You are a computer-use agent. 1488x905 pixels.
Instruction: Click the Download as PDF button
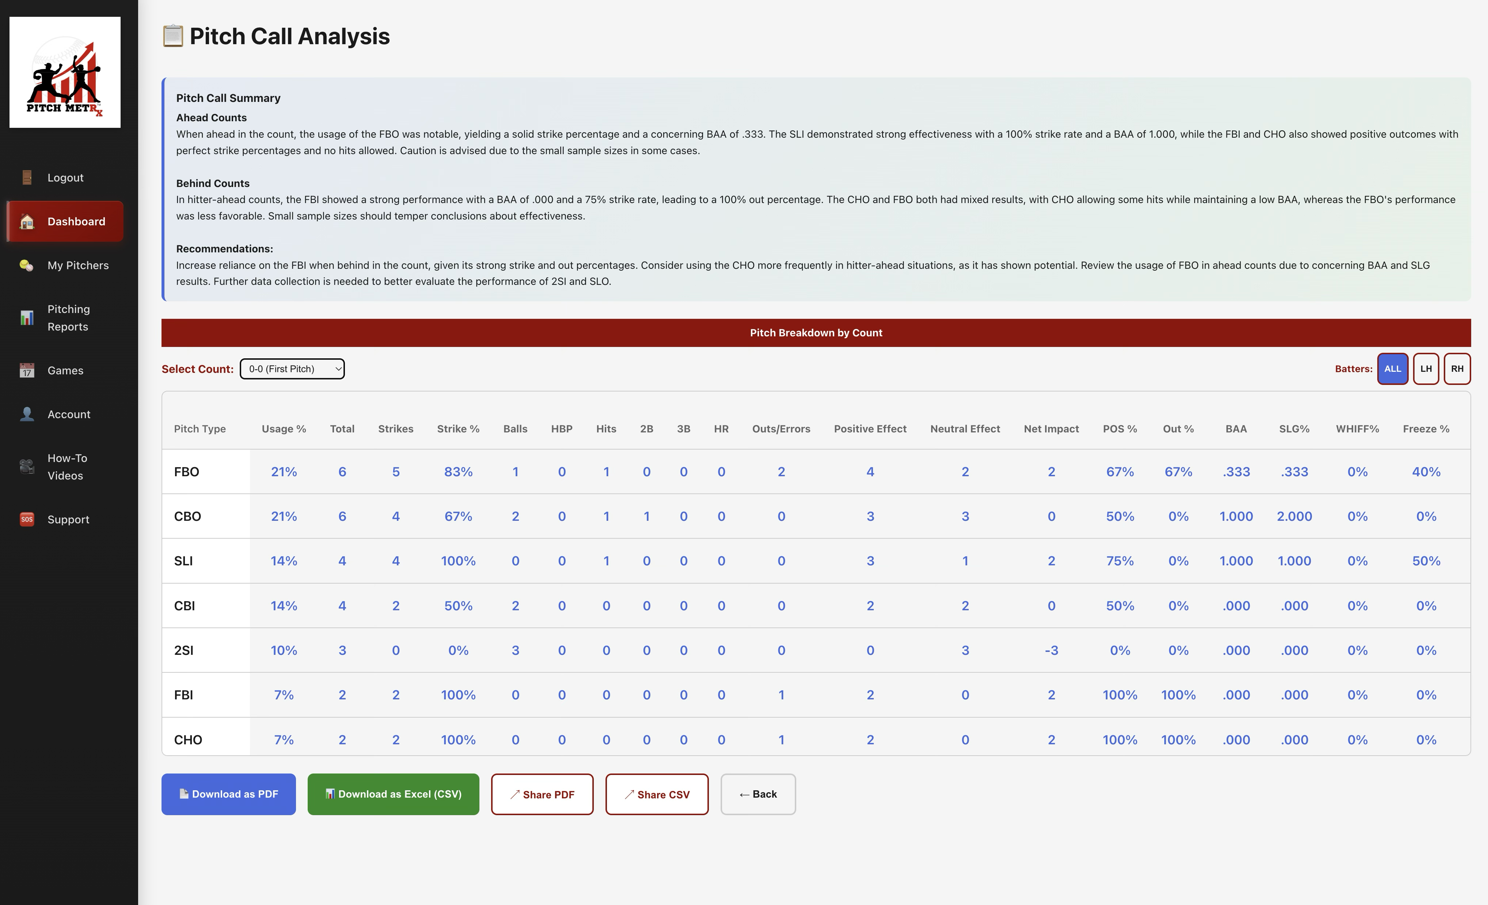pyautogui.click(x=228, y=794)
